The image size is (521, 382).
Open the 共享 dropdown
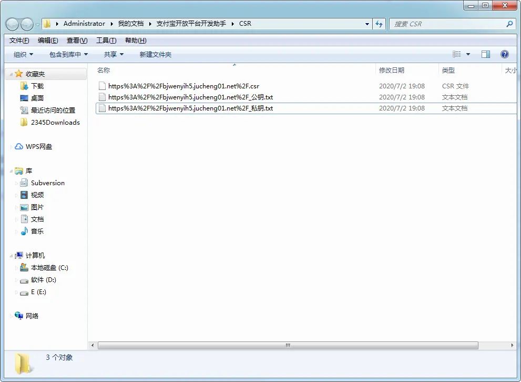pos(114,55)
